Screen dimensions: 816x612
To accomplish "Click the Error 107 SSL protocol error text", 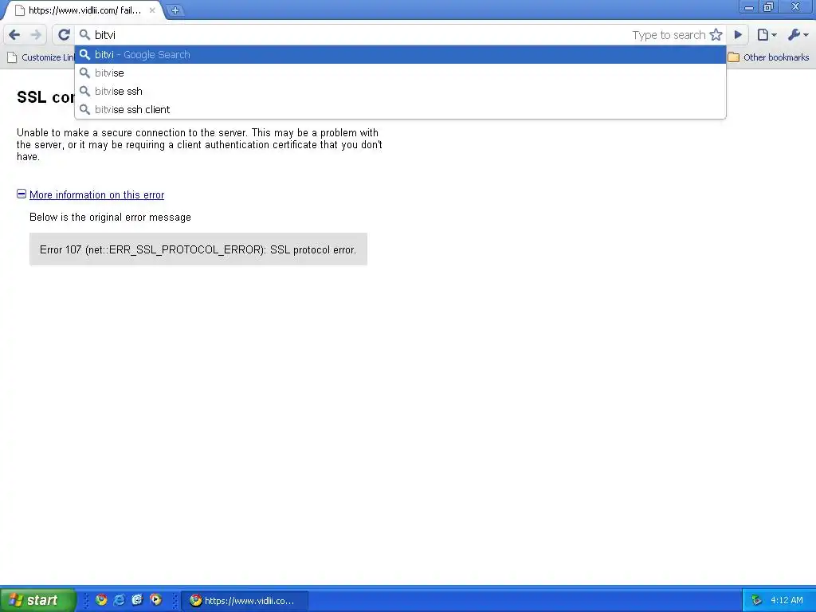I will pyautogui.click(x=198, y=249).
